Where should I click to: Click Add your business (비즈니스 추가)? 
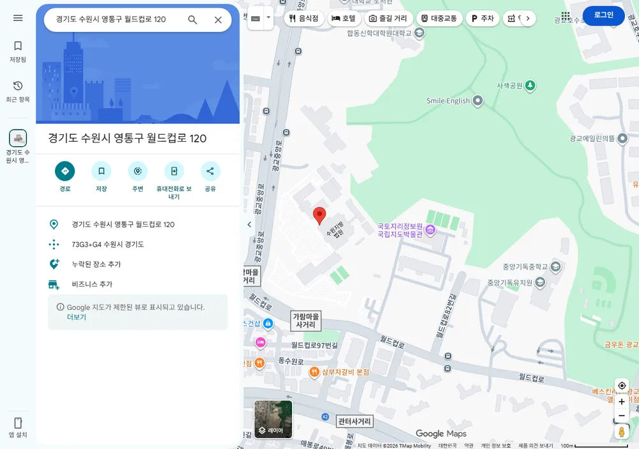(138, 284)
